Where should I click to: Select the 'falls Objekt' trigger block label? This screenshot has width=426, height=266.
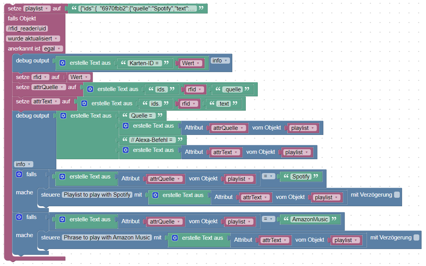point(22,19)
